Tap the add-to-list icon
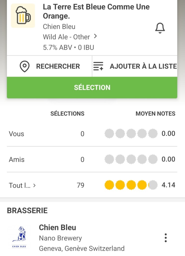Screen dimensions: 185x256 tap(98, 66)
